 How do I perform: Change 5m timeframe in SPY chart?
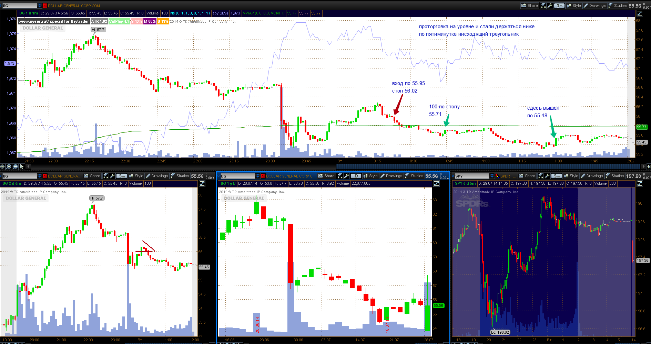[557, 176]
